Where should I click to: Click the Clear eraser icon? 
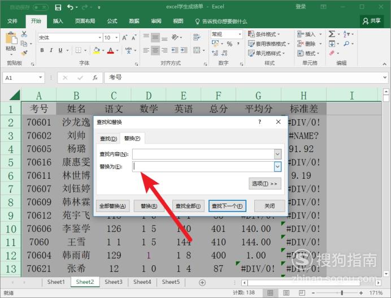[332, 53]
